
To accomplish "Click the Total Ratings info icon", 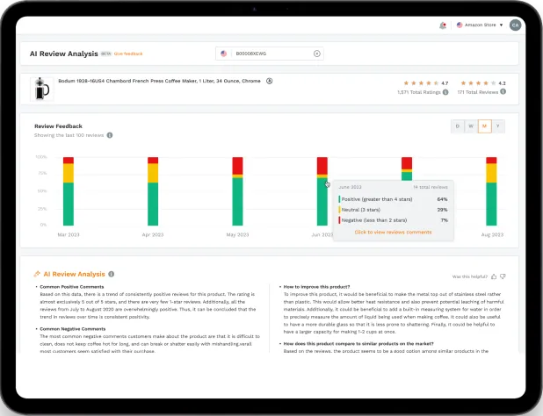I will tap(445, 91).
